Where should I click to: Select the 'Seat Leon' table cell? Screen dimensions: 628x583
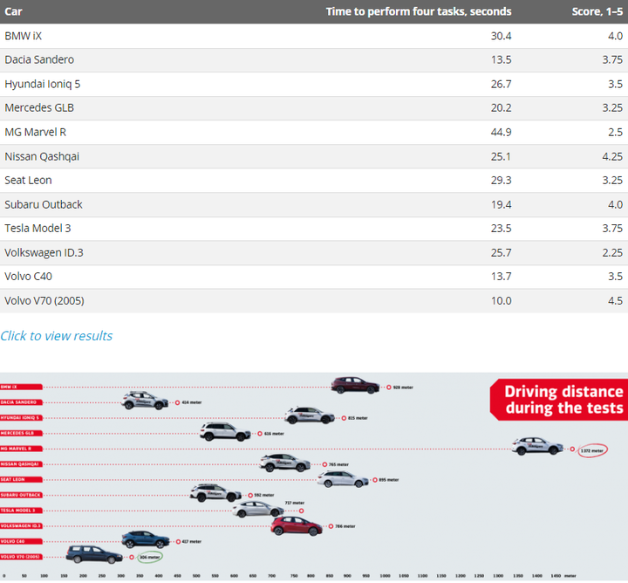tap(28, 181)
